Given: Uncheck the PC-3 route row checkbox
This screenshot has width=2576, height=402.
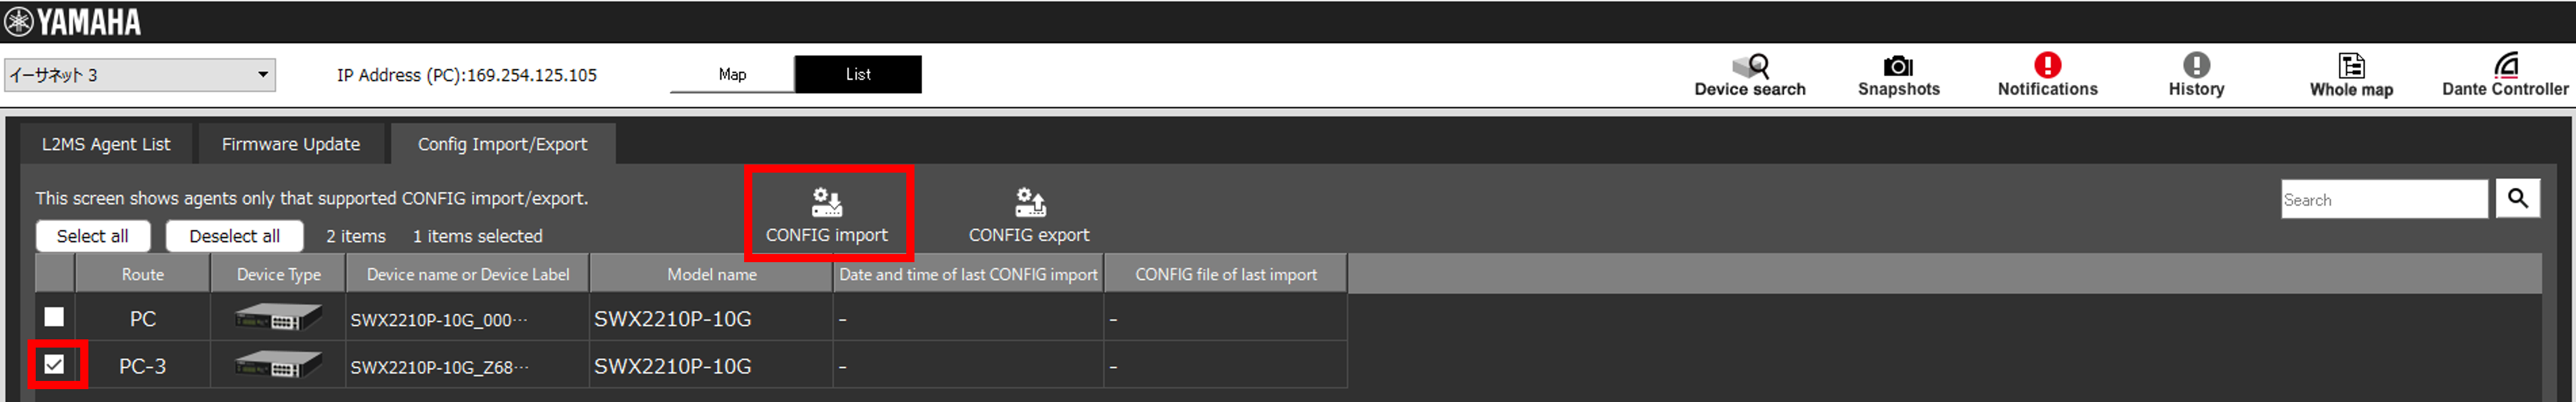Looking at the screenshot, I should (x=54, y=365).
